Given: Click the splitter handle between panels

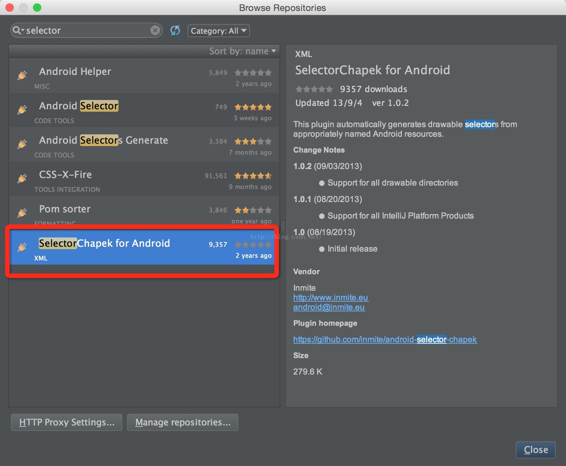Looking at the screenshot, I should pyautogui.click(x=283, y=226).
